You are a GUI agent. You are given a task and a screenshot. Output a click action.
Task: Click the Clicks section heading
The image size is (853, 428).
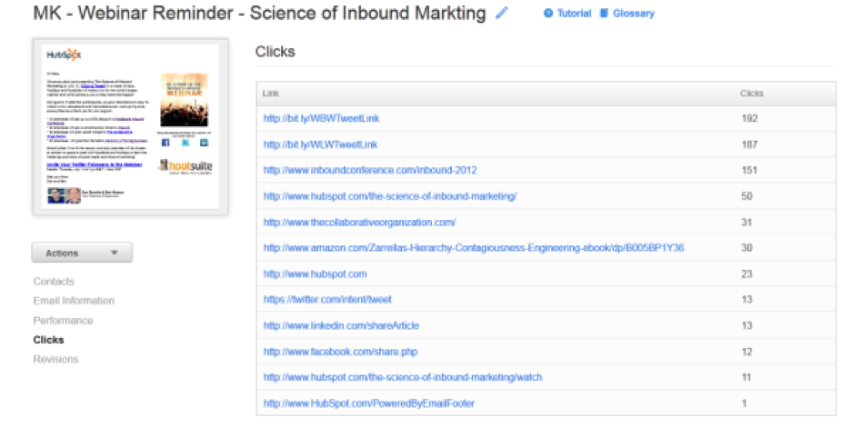pyautogui.click(x=276, y=52)
